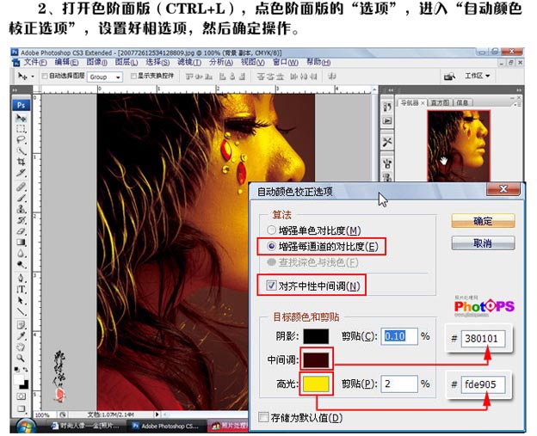
Task: Select the History Brush tool
Action: click(21, 219)
